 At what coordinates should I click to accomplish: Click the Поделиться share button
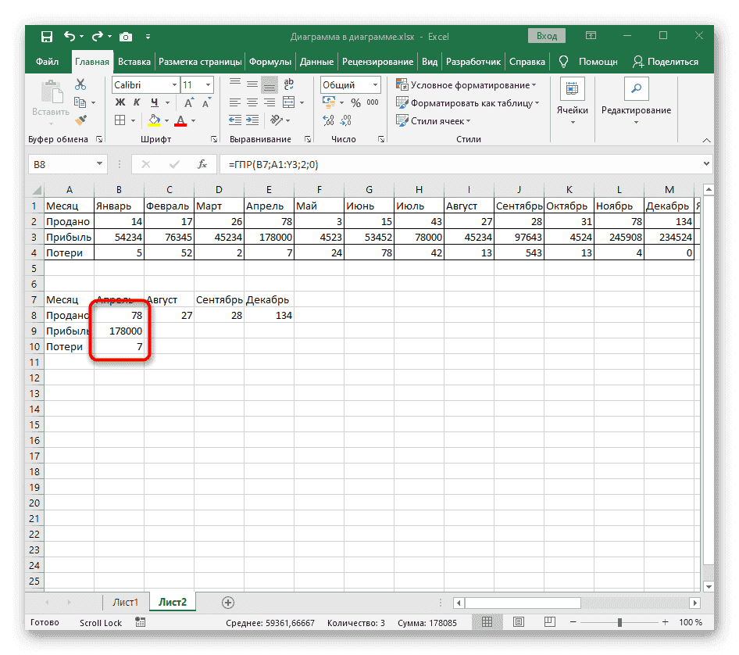(665, 62)
